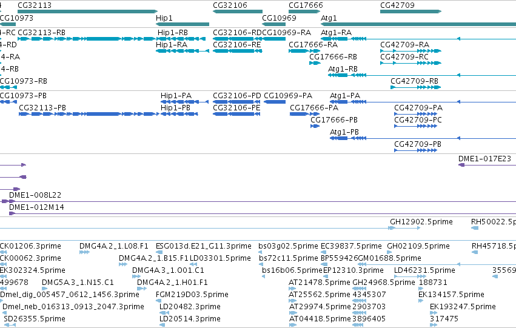516x328 pixels.
Task: Click the DMG5A3_1.N15.C1 EST label
Action: click(x=78, y=283)
